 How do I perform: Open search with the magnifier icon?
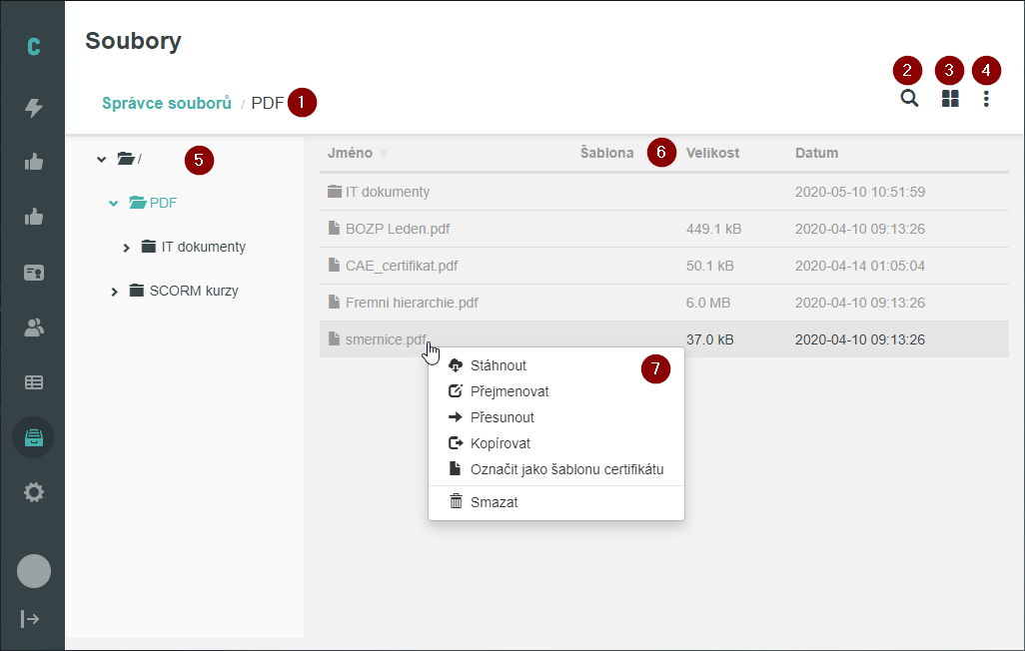pyautogui.click(x=908, y=99)
